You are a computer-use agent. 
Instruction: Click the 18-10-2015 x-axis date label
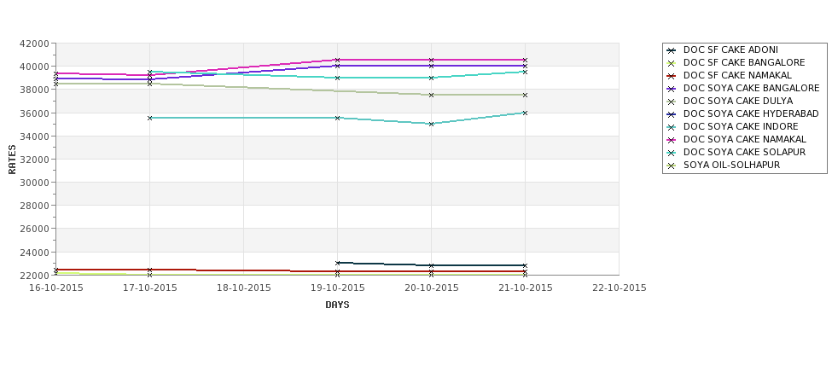pyautogui.click(x=243, y=288)
